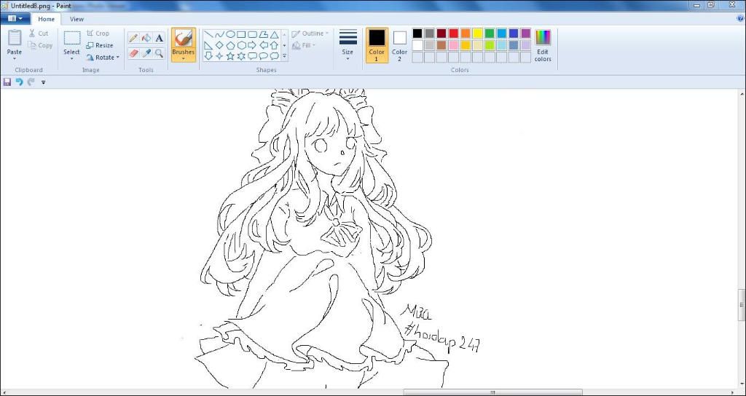Image resolution: width=746 pixels, height=396 pixels.
Task: Activate the Color 1 foreground button
Action: point(377,44)
